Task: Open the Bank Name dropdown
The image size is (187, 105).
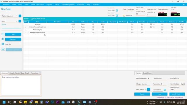Action: pos(141,89)
